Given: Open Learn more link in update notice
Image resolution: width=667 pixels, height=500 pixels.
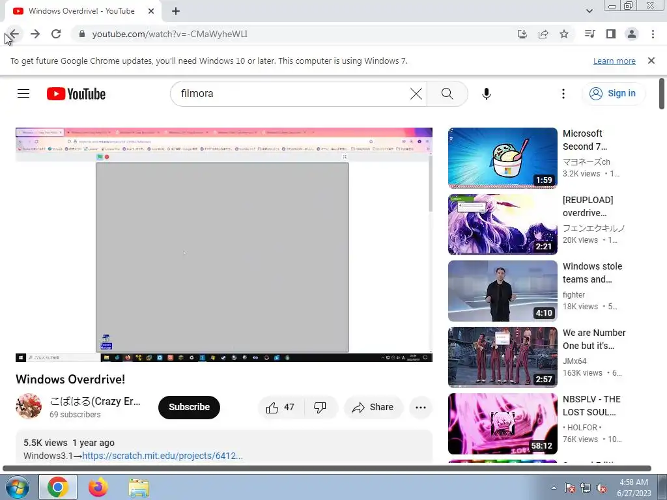Looking at the screenshot, I should click(614, 61).
